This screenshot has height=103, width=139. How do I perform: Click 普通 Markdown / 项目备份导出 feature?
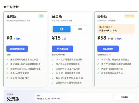pos(25,69)
